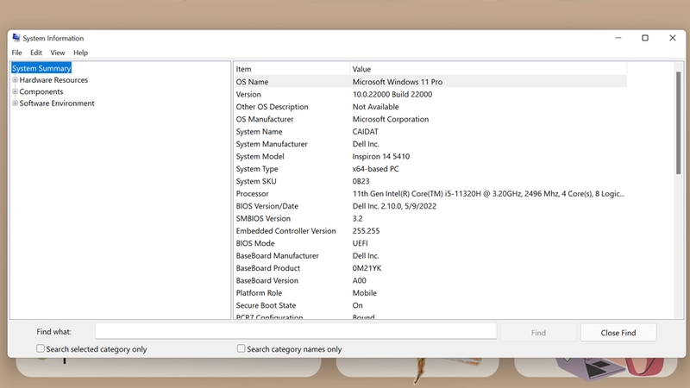This screenshot has width=690, height=388.
Task: Select System Summary in the tree
Action: (41, 68)
